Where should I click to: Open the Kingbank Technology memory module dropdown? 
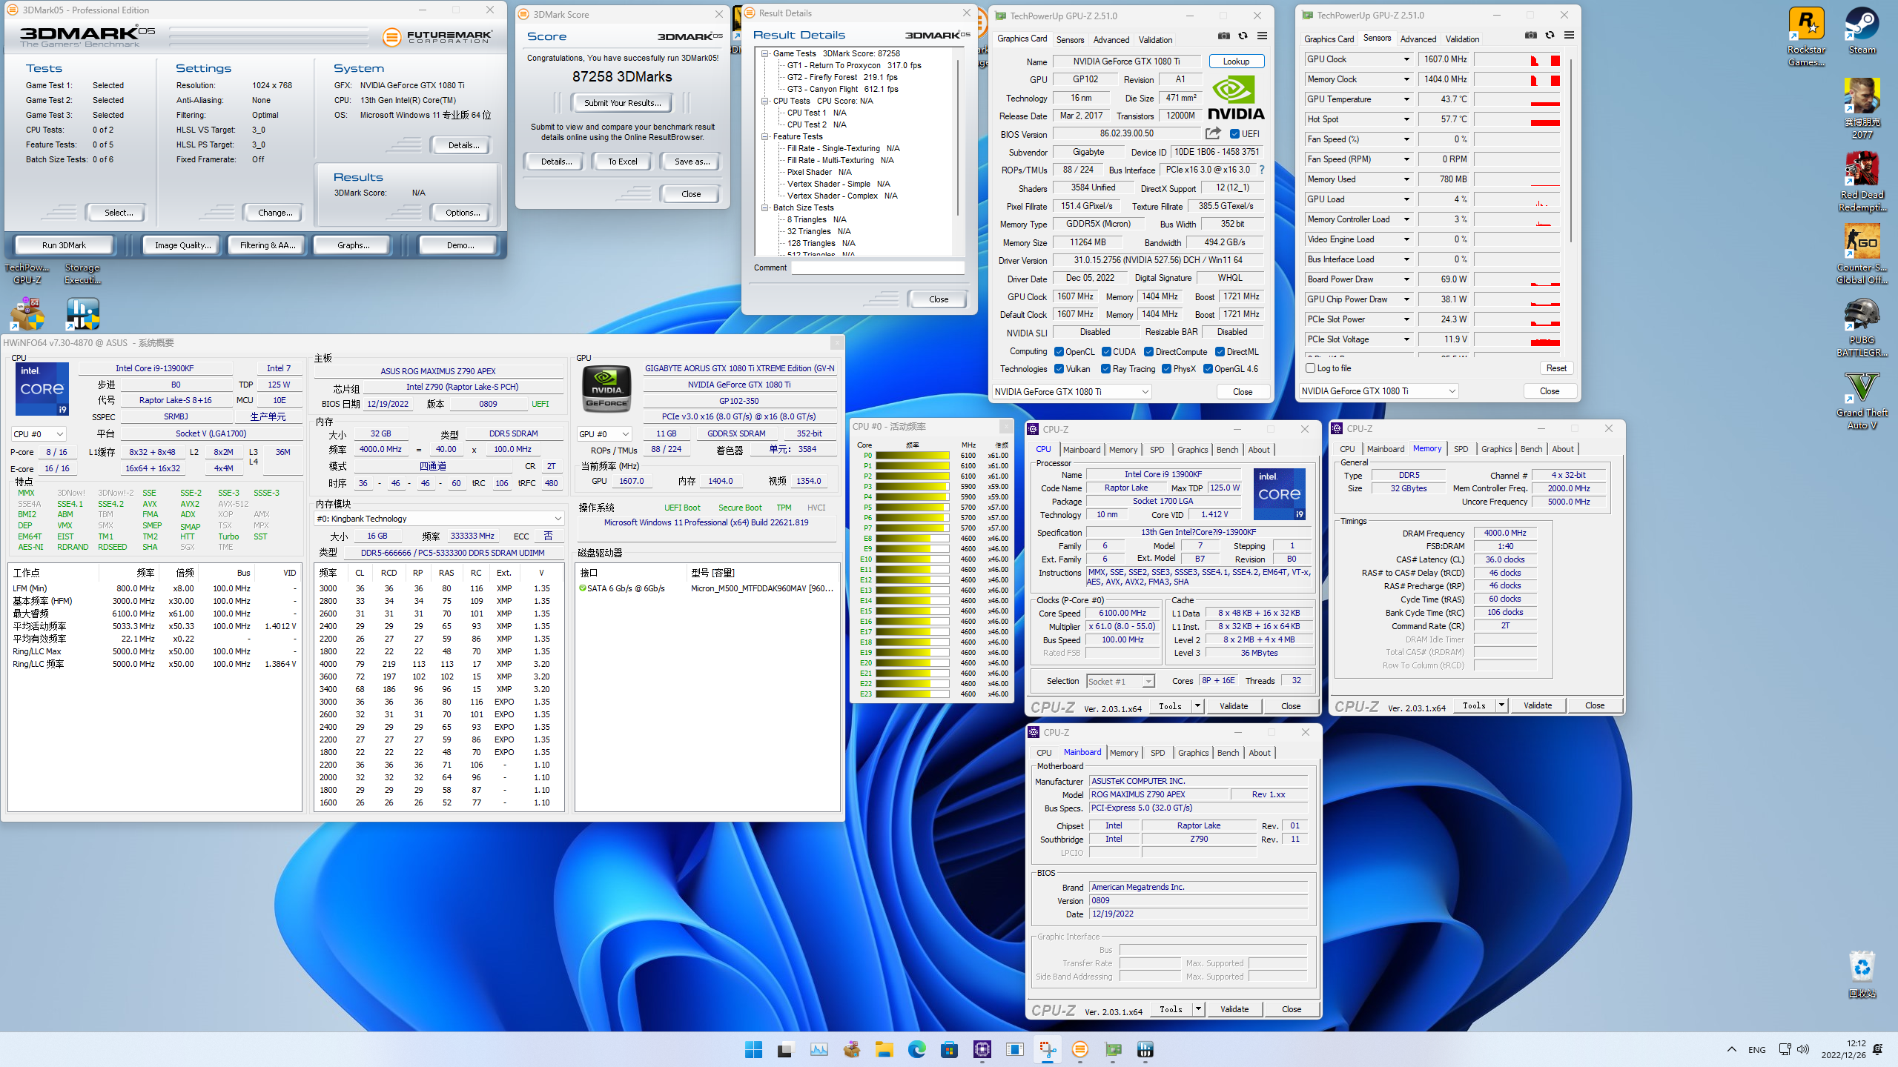tap(439, 519)
